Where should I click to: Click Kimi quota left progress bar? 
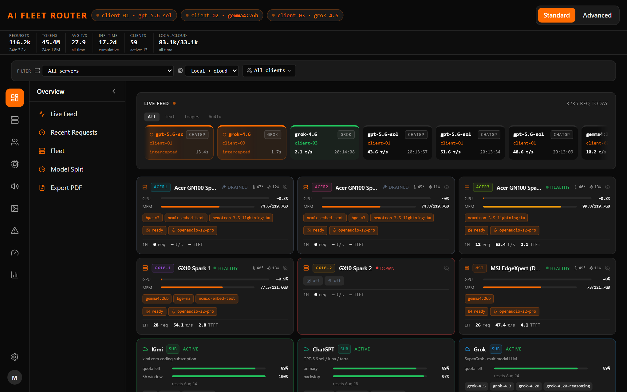coord(219,368)
